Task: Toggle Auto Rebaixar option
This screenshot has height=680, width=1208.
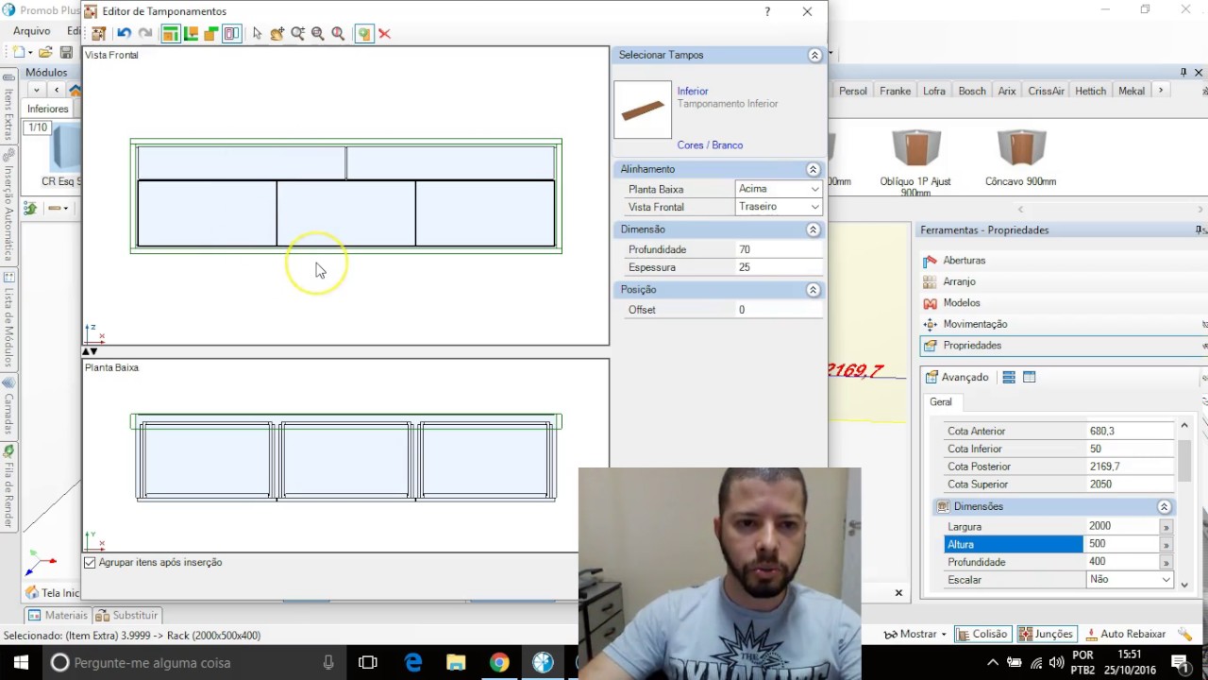Action: click(1126, 634)
